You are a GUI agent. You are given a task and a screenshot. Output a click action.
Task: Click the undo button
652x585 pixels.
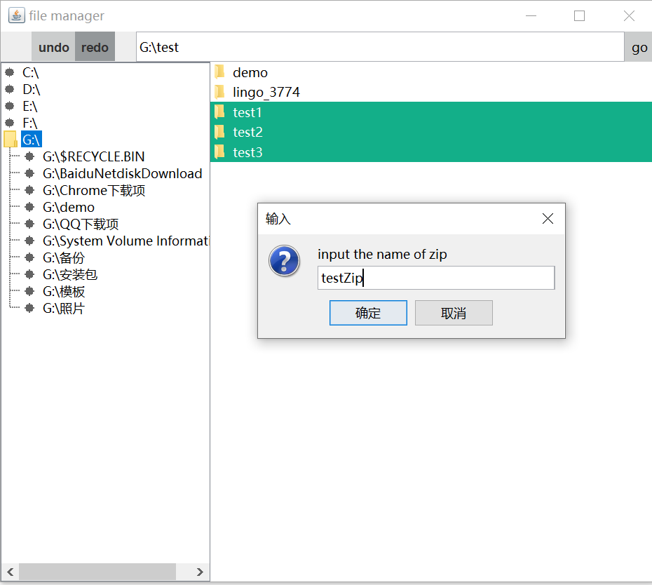[x=54, y=47]
